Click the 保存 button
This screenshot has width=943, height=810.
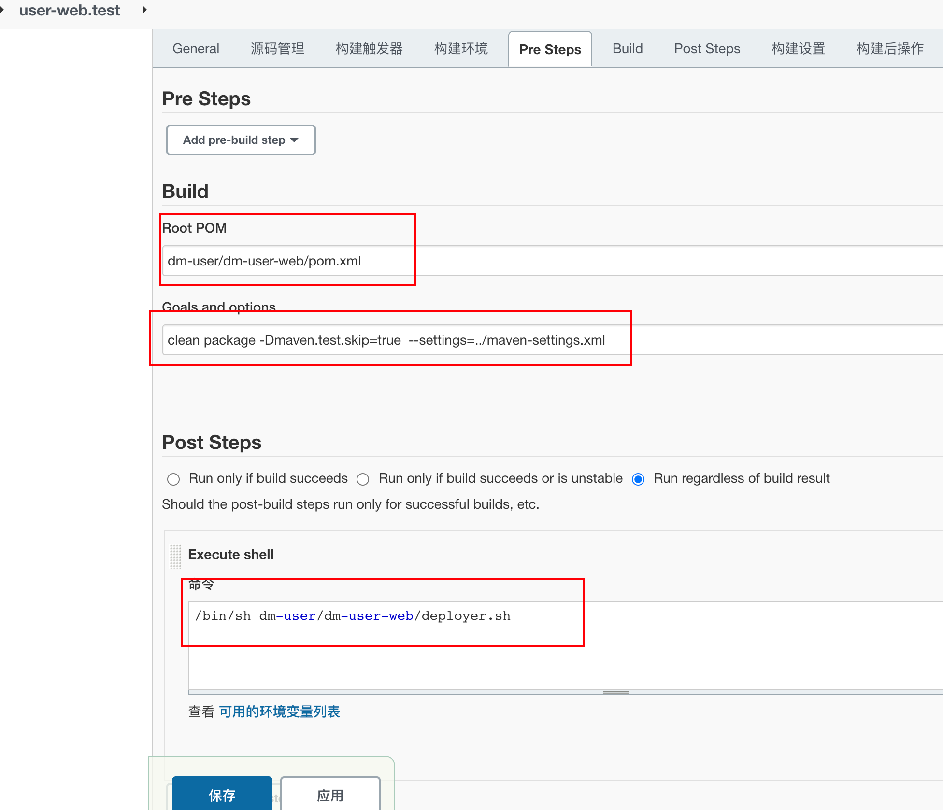pyautogui.click(x=222, y=795)
